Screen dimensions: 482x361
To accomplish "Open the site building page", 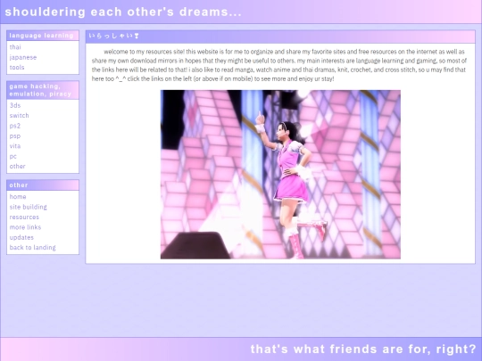I will [29, 207].
